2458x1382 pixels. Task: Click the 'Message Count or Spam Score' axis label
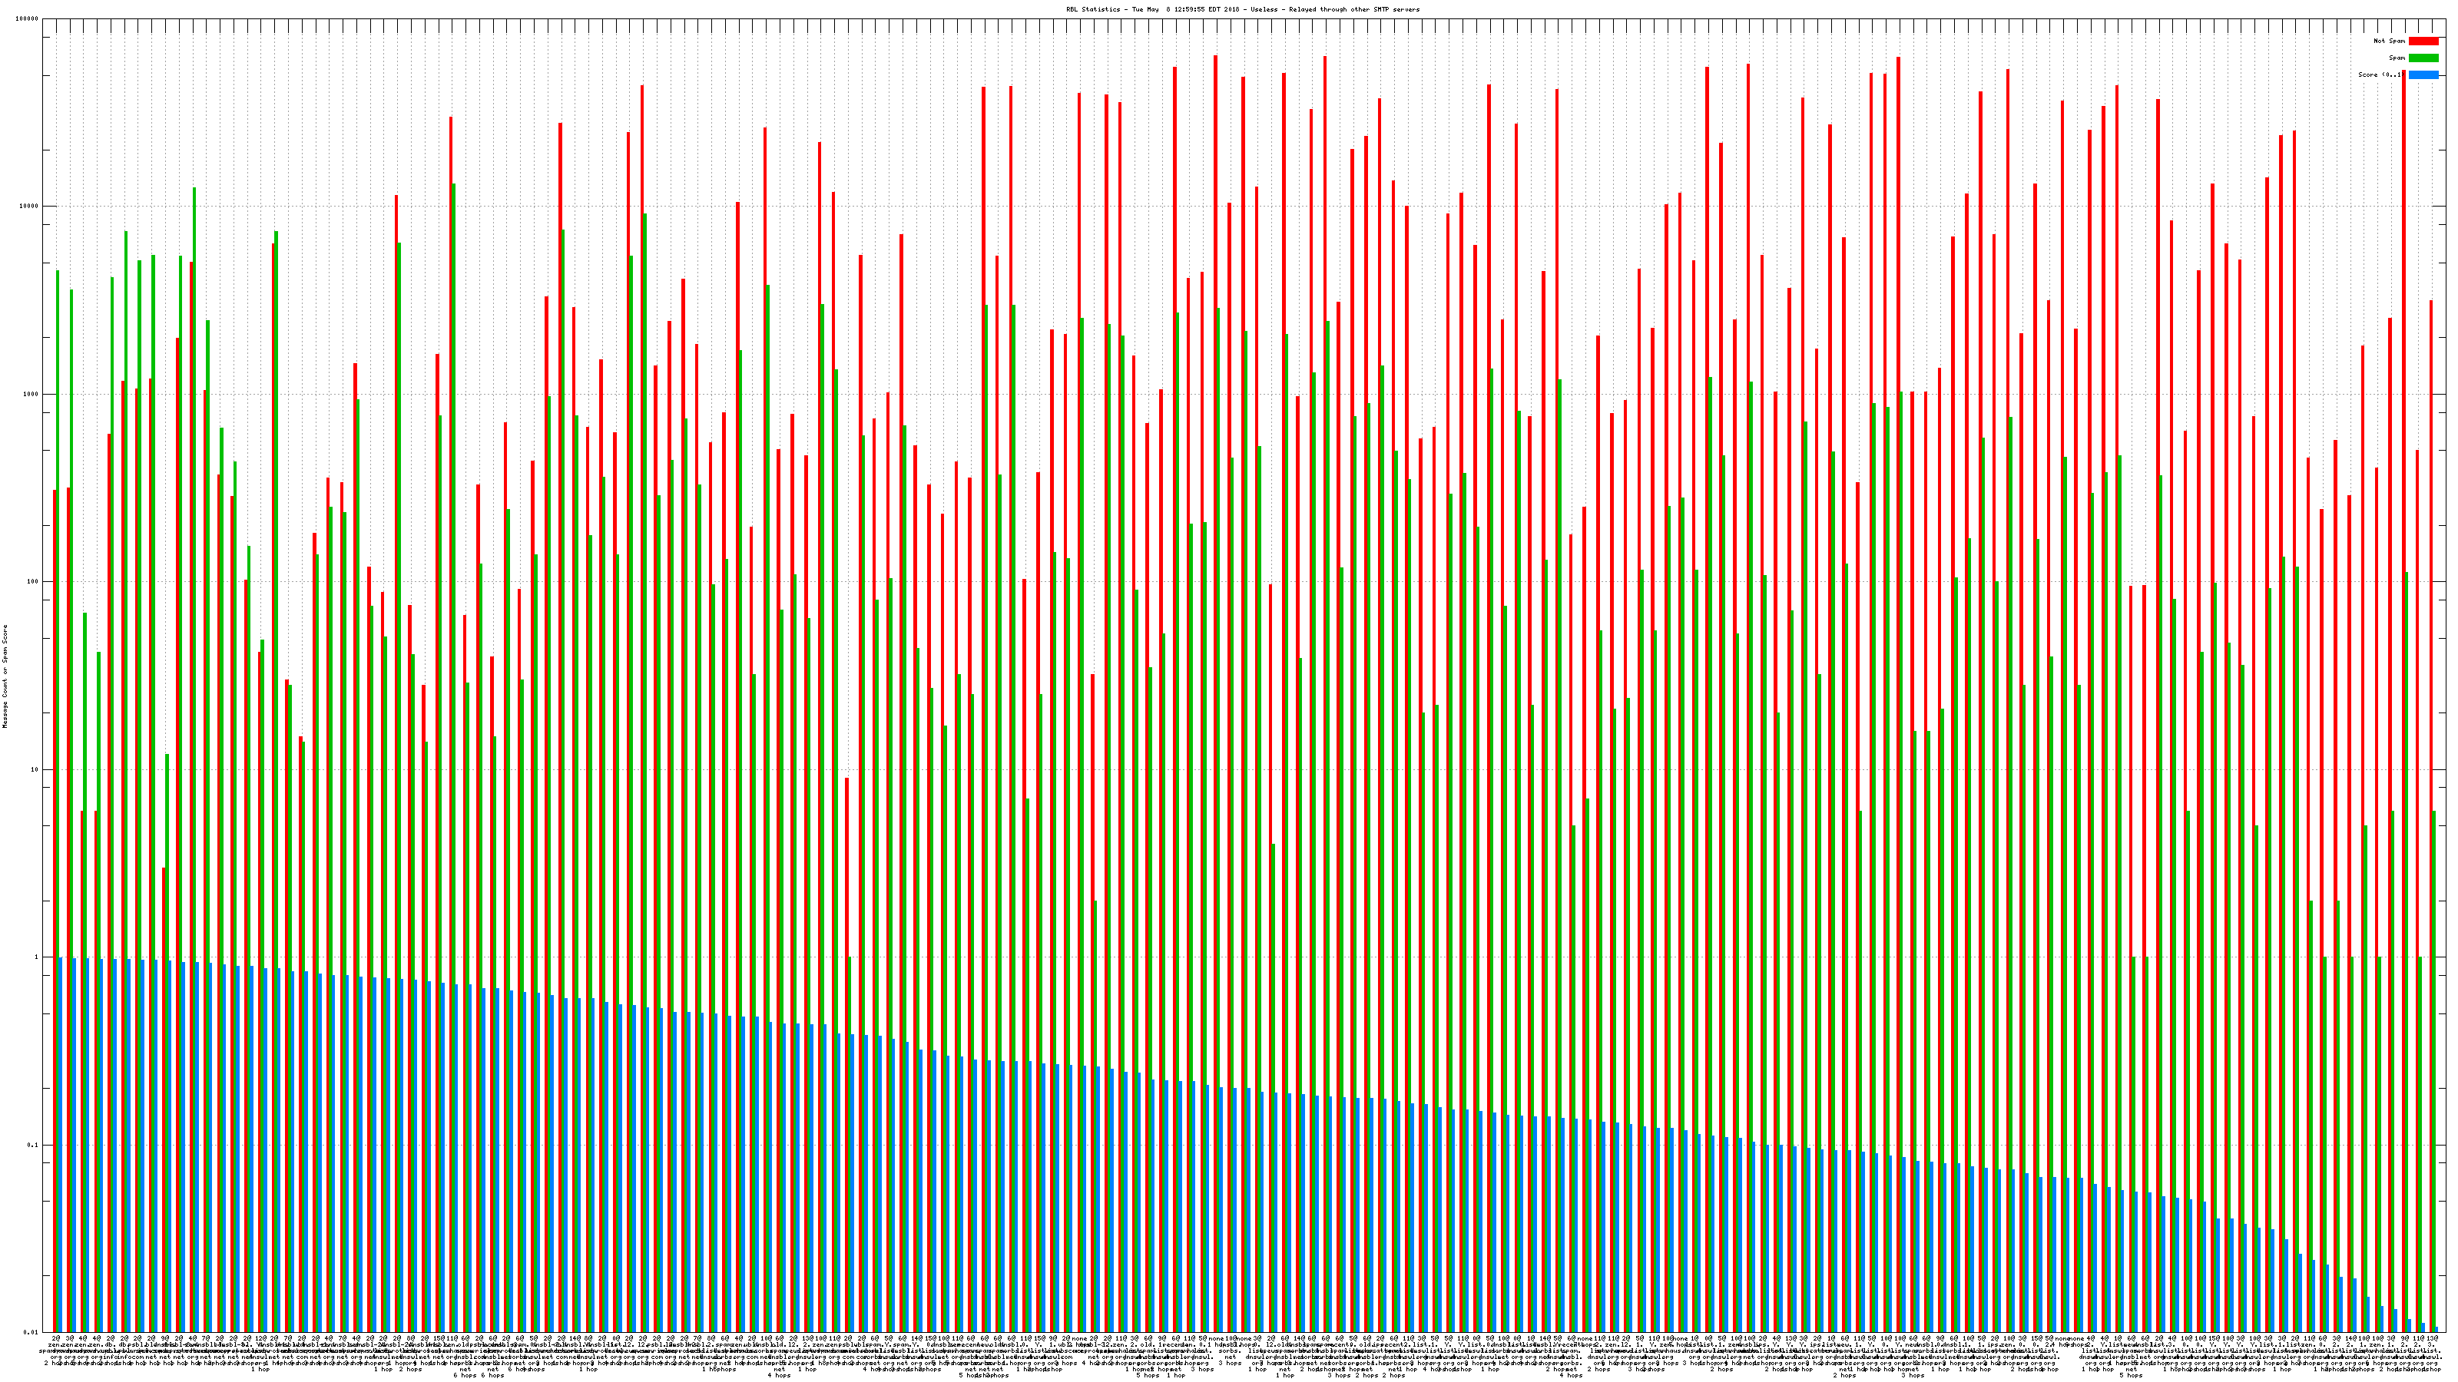[5, 676]
